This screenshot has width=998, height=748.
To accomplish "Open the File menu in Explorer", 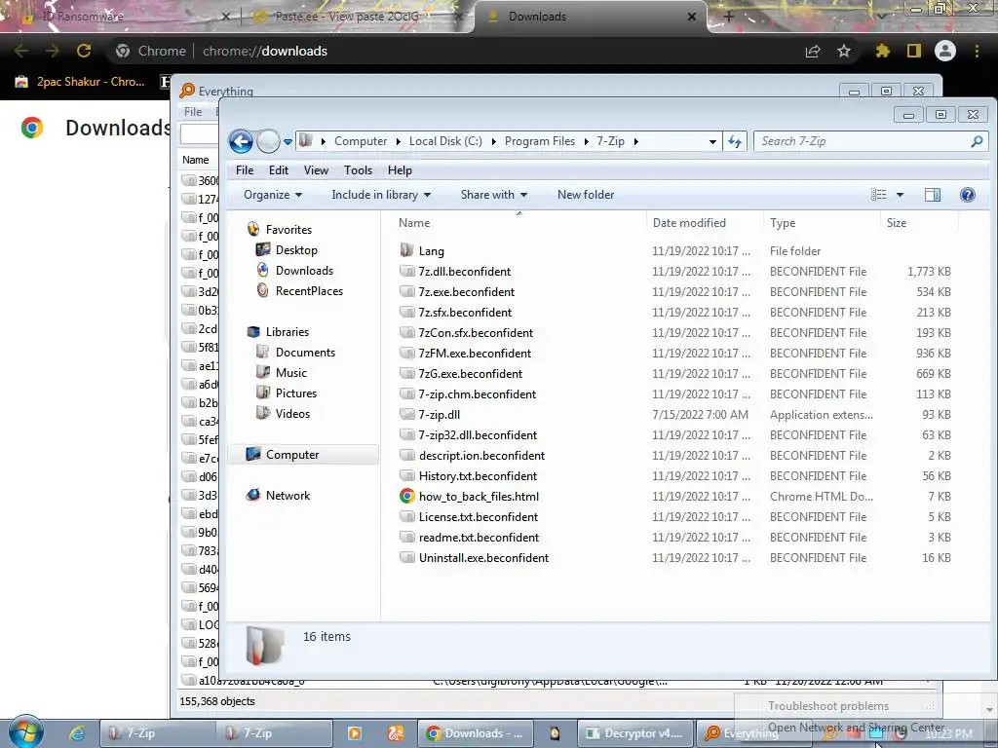I will click(x=245, y=170).
